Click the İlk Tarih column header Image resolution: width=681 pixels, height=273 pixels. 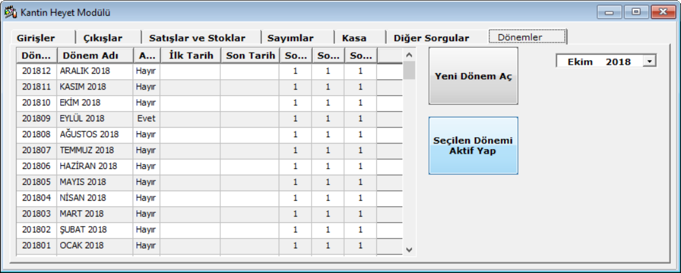(x=190, y=55)
